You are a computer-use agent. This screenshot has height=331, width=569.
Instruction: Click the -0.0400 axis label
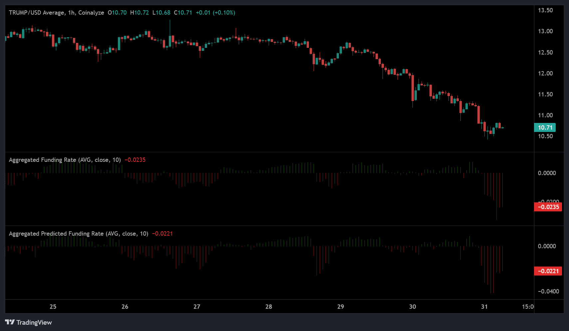tap(548, 291)
